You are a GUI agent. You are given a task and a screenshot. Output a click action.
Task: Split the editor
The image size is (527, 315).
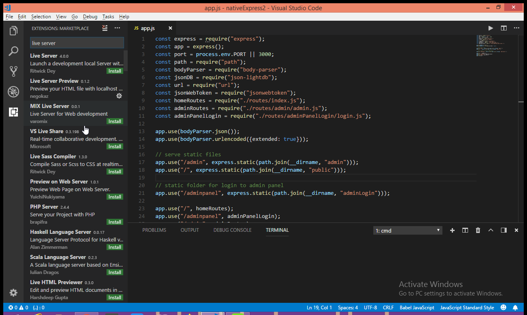[x=504, y=28]
